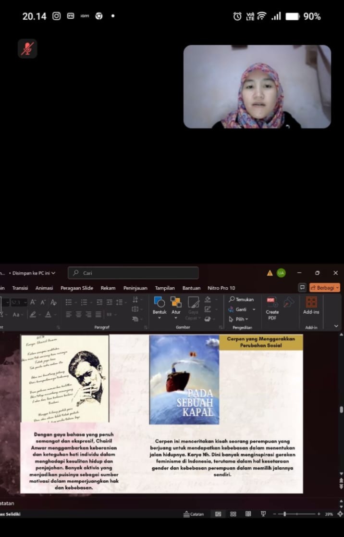The width and height of the screenshot is (344, 537).
Task: Apply font color A swatch
Action: point(48,314)
